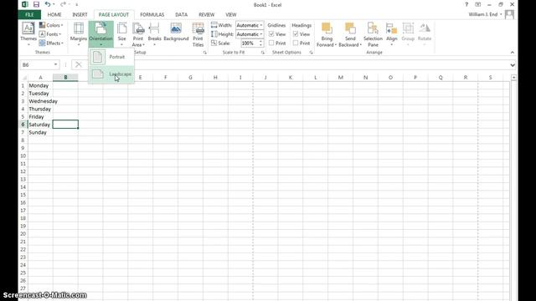Toggle Headings Print checkbox
The height and width of the screenshot is (301, 536).
click(x=296, y=43)
